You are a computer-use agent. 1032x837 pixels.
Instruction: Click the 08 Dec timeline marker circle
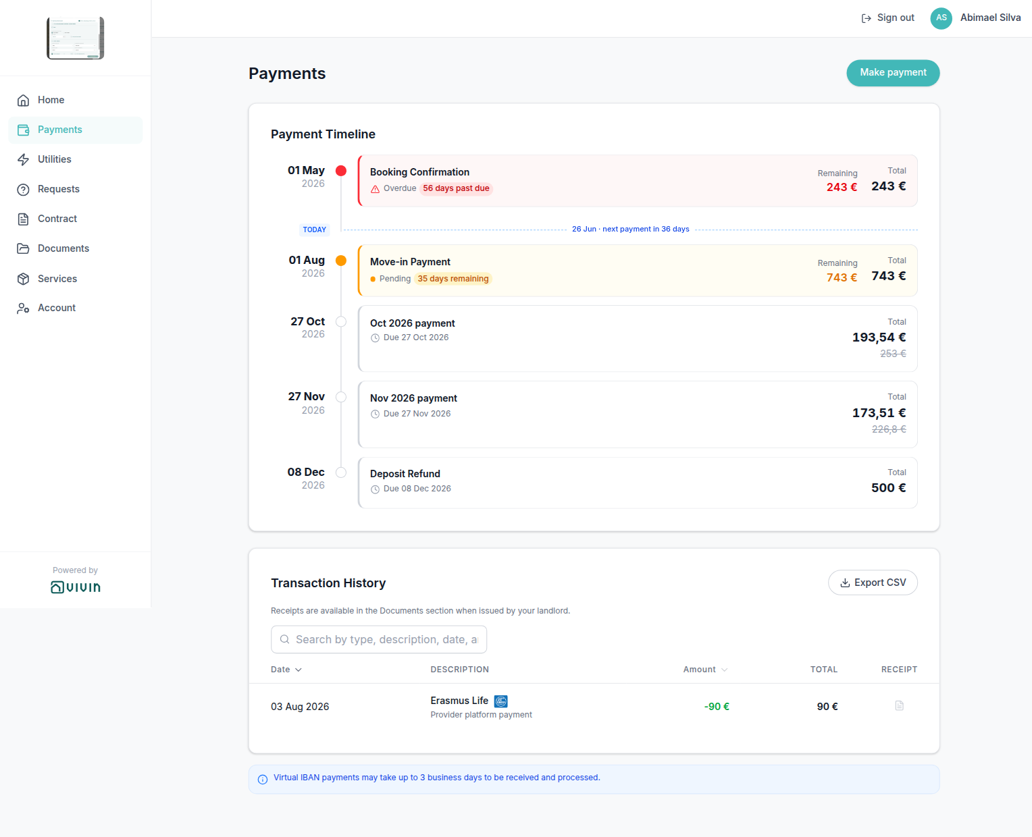pyautogui.click(x=341, y=473)
